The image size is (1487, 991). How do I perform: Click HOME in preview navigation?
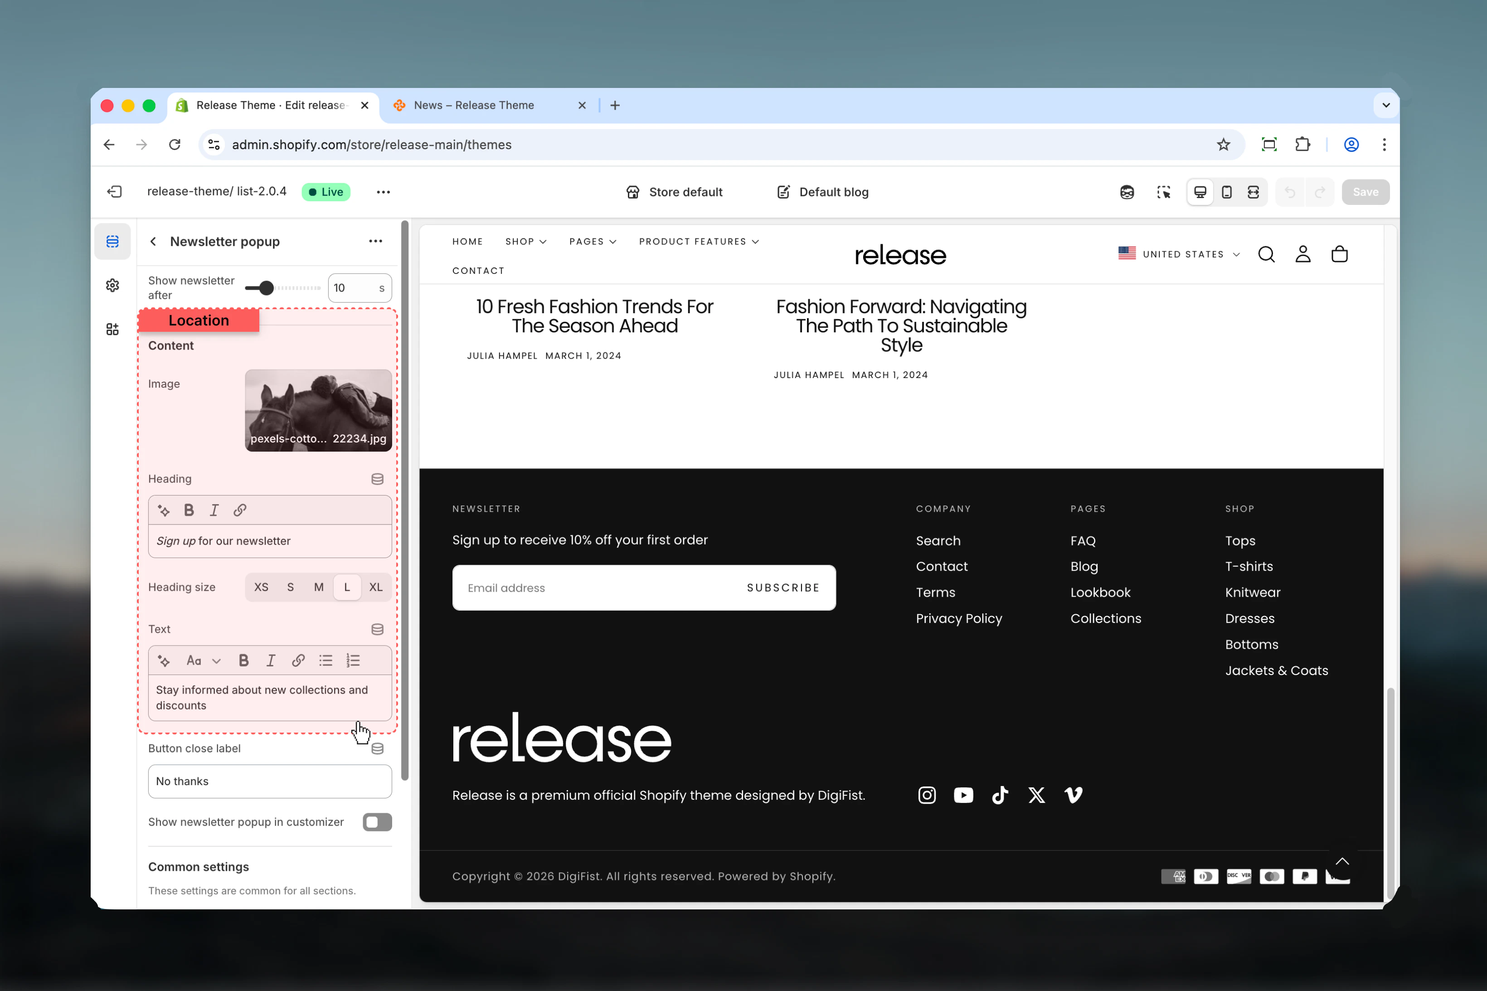coord(468,242)
